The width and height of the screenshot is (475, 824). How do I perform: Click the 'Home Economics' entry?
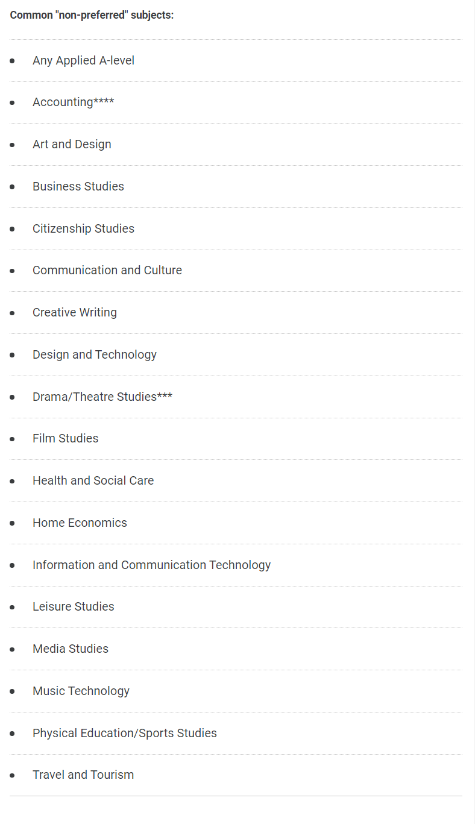point(80,523)
